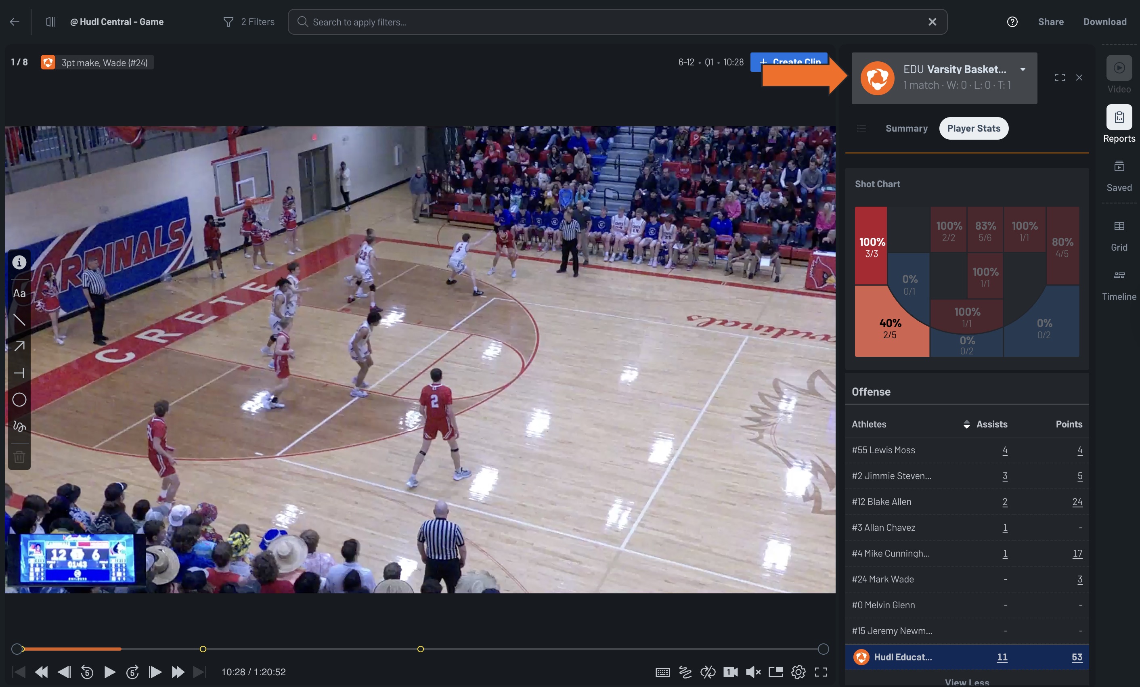Open Blake Allen's 24 points link
The width and height of the screenshot is (1140, 687).
(1077, 501)
